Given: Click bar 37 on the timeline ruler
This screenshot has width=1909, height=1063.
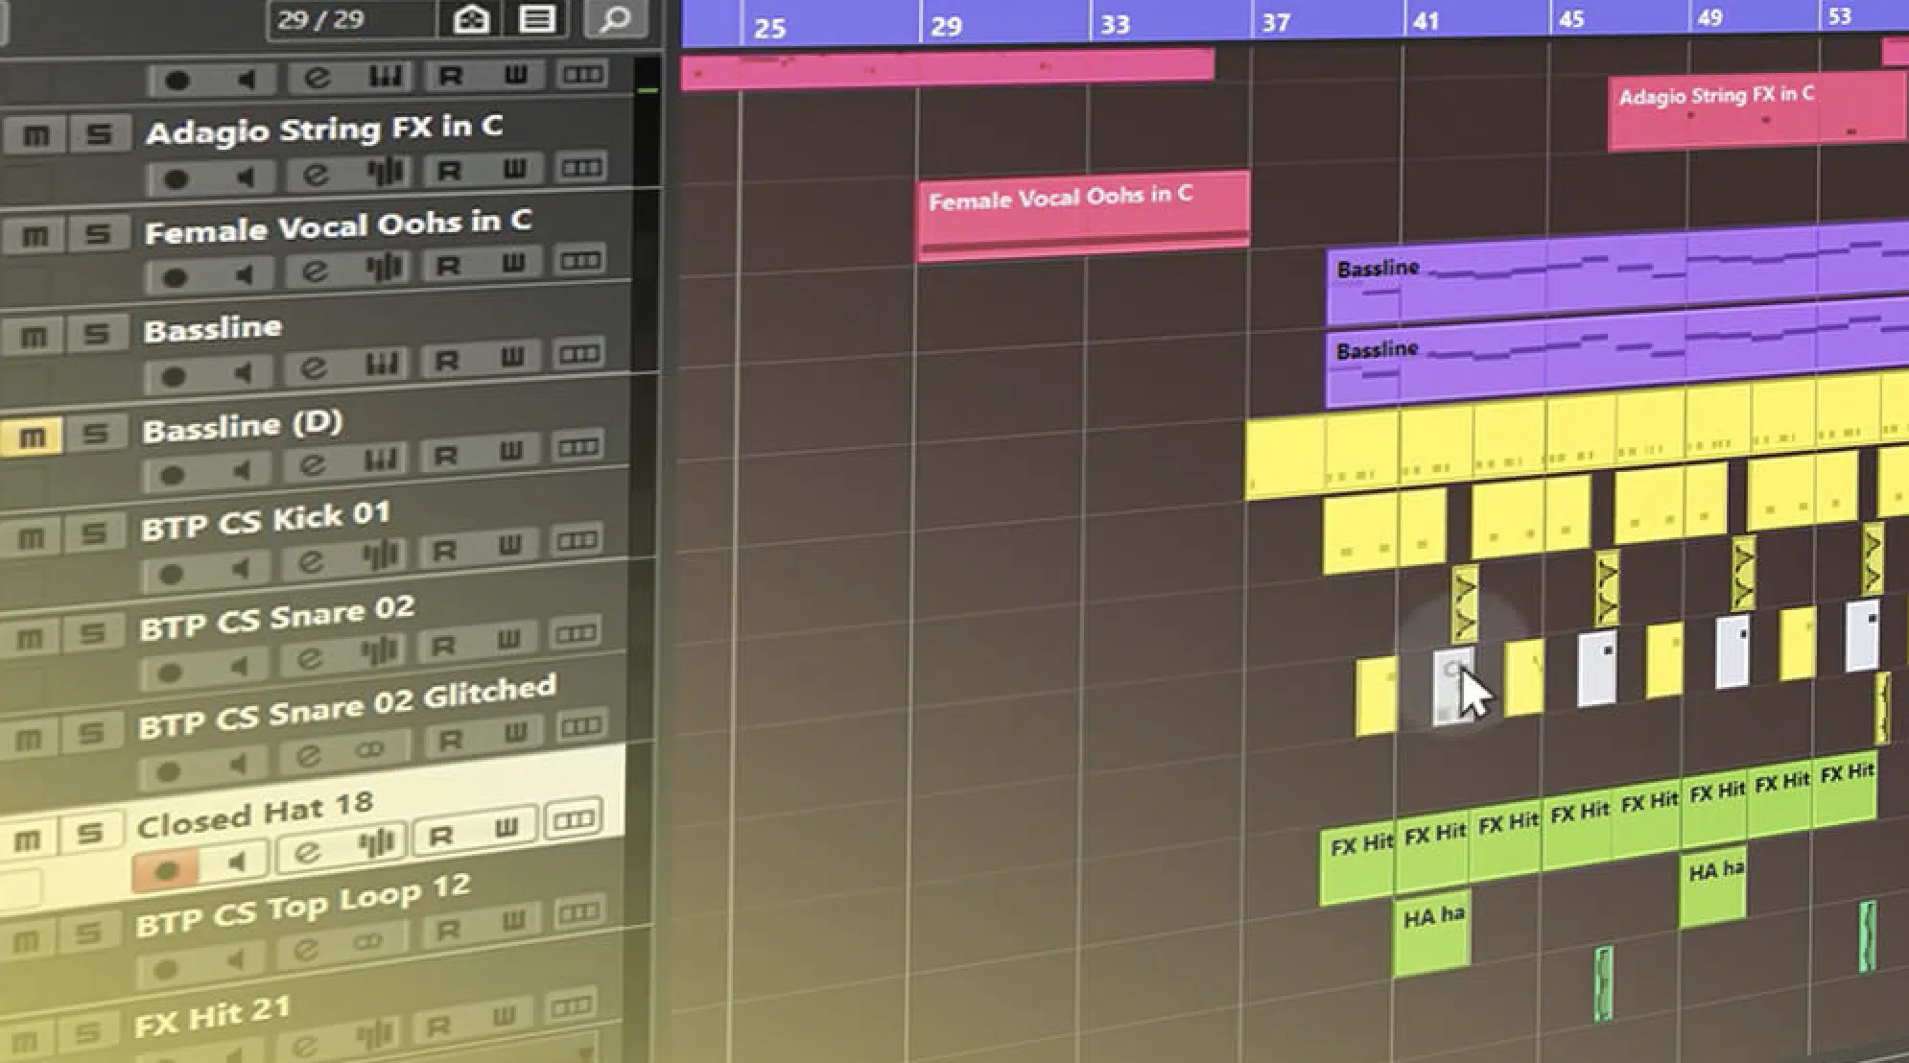Looking at the screenshot, I should click(x=1276, y=21).
